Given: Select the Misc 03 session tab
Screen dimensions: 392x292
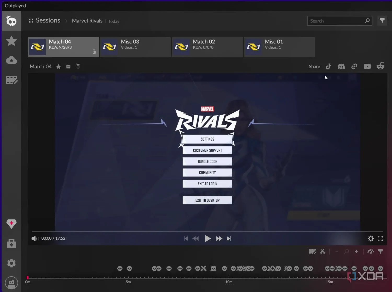Looking at the screenshot, I should coord(135,47).
